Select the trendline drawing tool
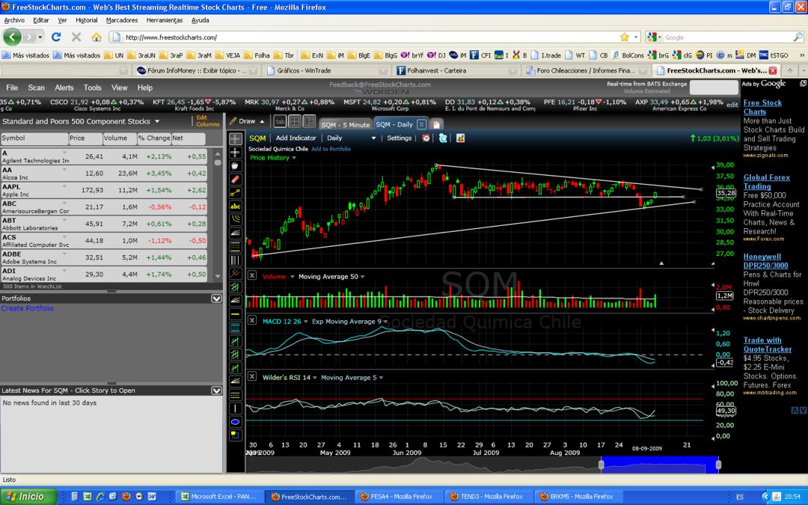 click(x=235, y=193)
